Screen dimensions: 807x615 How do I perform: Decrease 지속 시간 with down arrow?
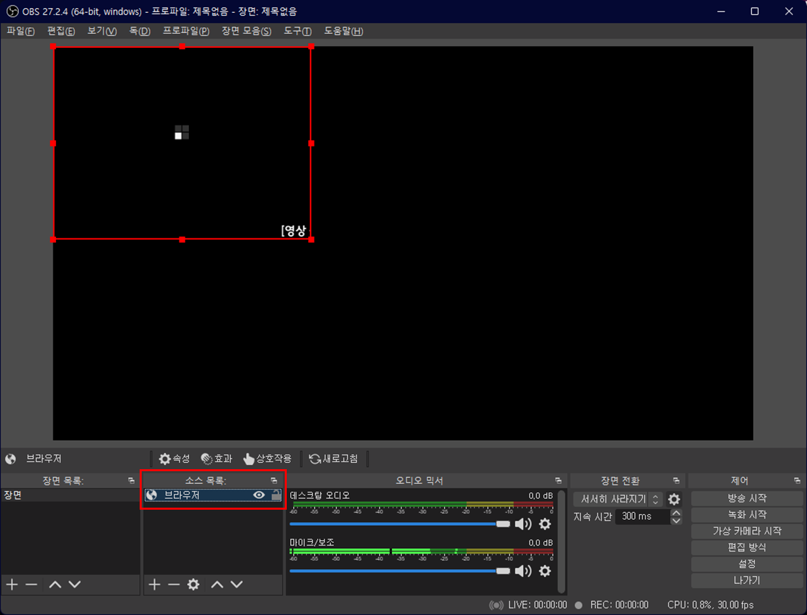click(677, 520)
